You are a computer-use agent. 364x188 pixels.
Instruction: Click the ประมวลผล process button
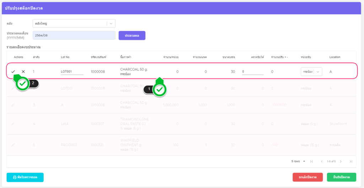click(132, 36)
